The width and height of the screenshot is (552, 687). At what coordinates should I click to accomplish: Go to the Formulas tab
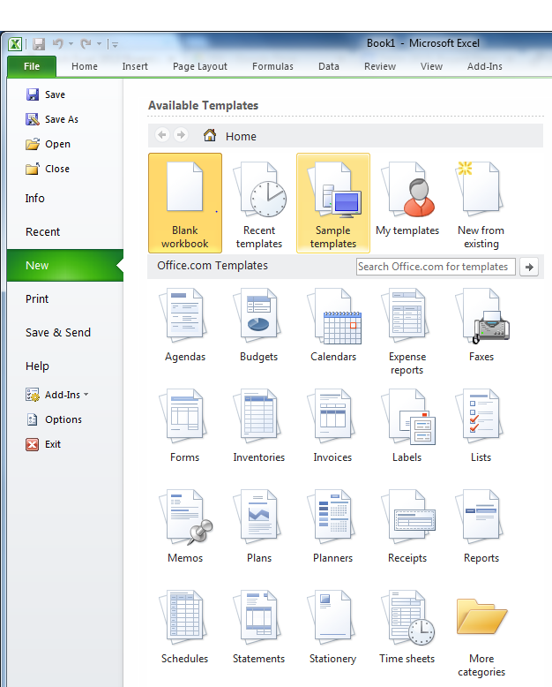click(x=272, y=66)
